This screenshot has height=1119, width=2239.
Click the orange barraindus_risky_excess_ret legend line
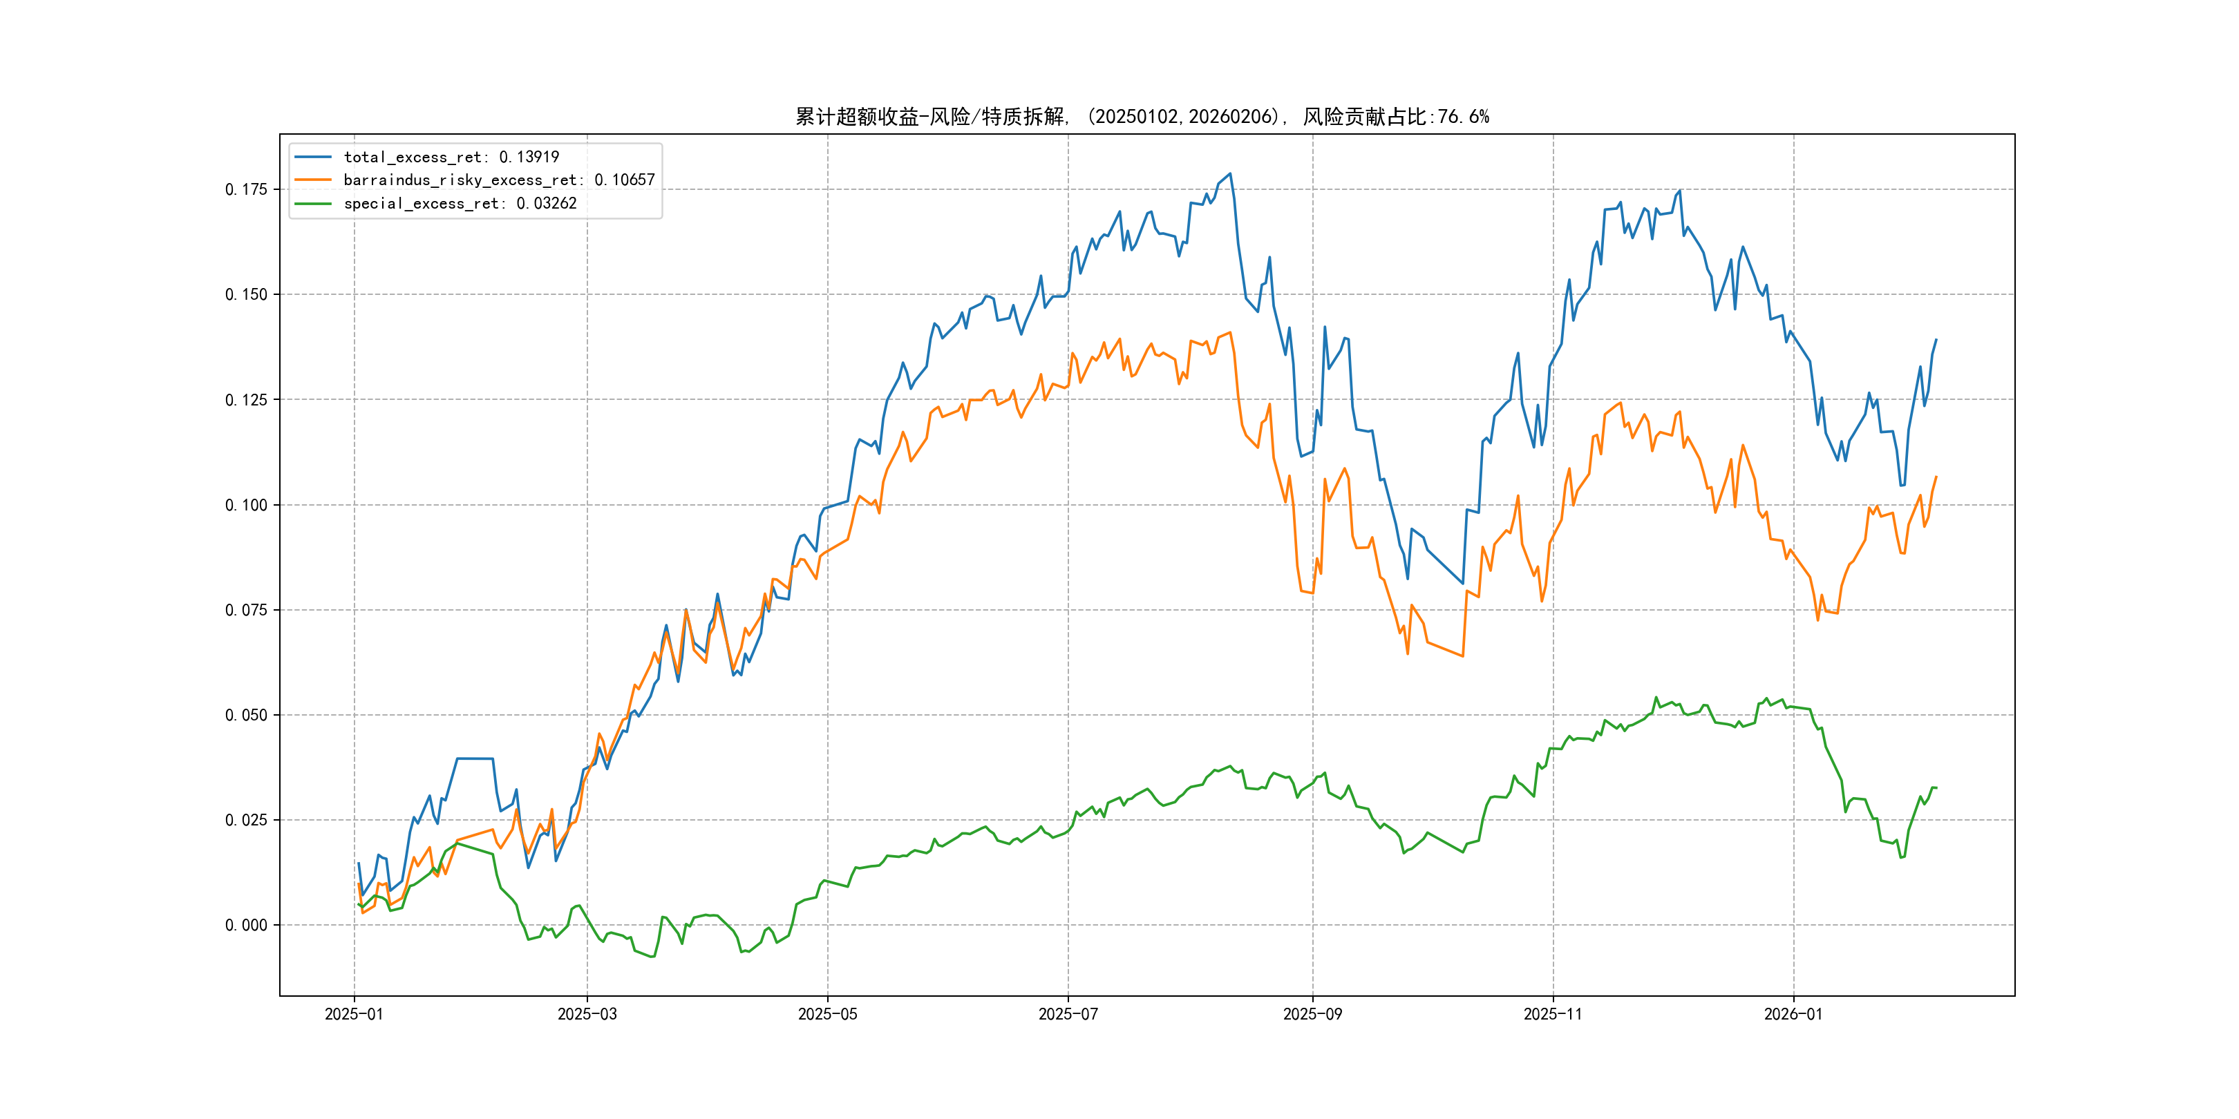313,180
